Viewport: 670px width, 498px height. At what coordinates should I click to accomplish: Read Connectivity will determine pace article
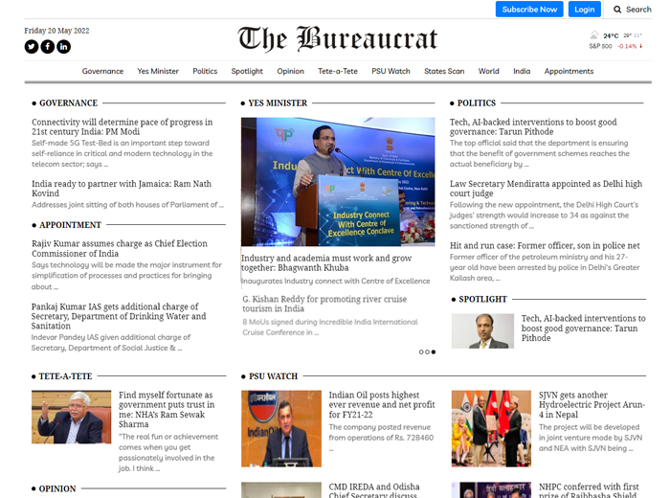point(123,127)
